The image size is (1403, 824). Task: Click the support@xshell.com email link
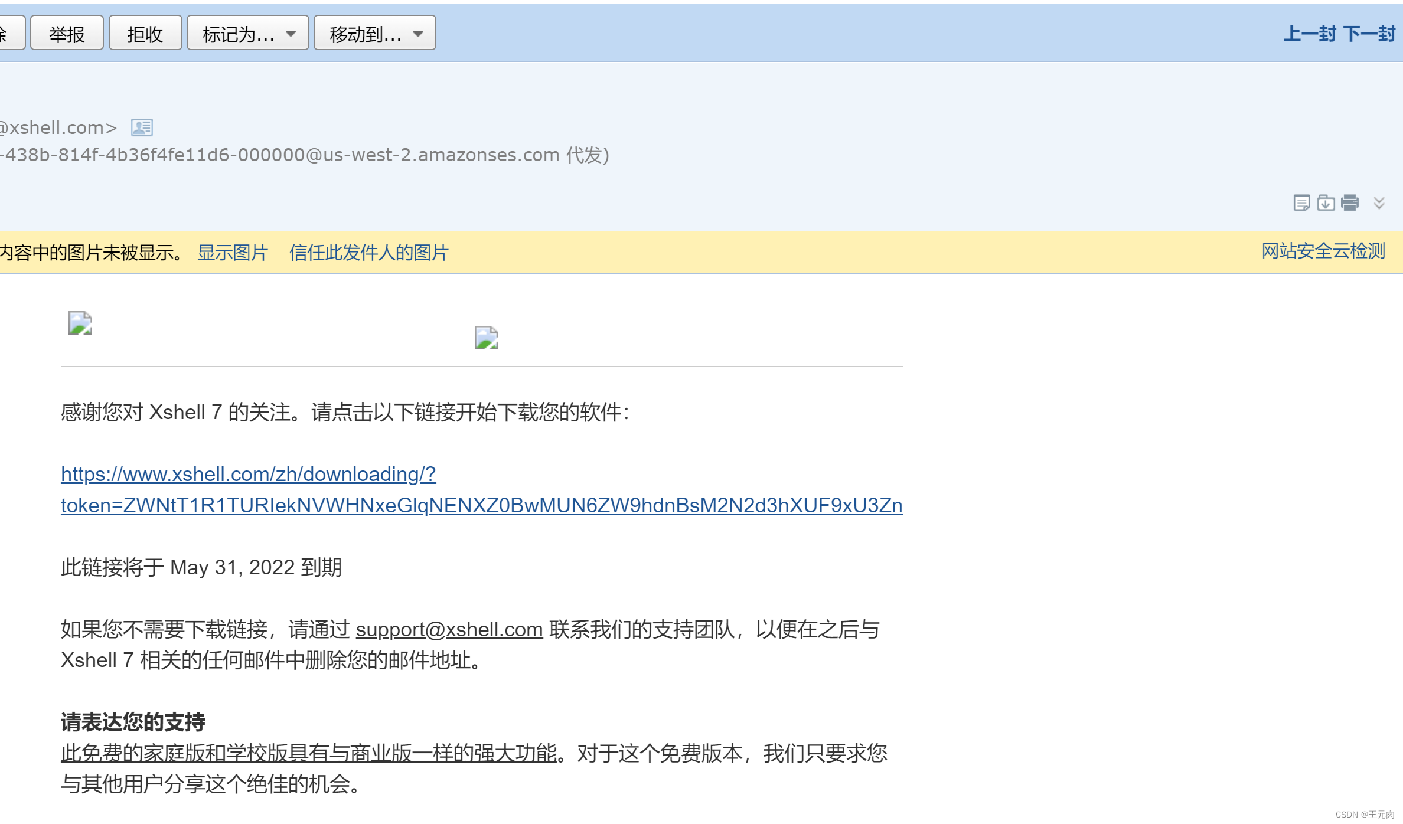point(449,629)
